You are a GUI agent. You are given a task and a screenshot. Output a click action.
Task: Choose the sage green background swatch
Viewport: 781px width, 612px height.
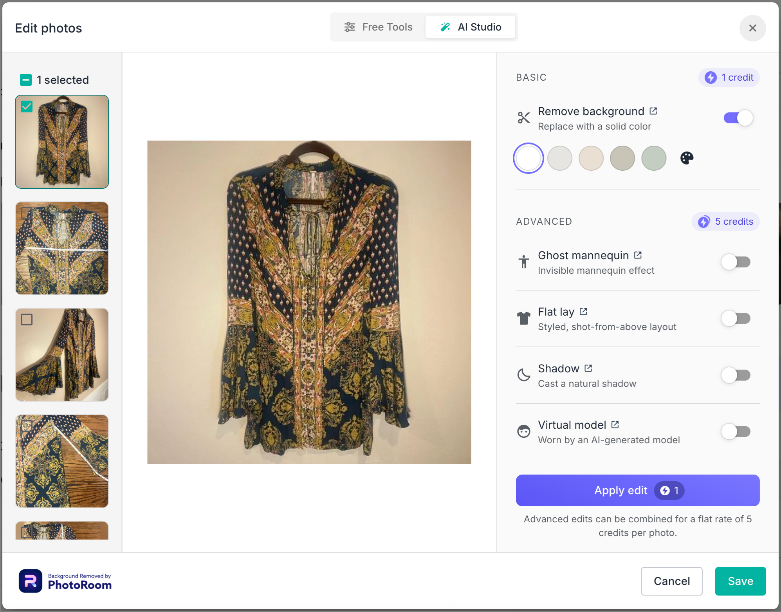654,158
